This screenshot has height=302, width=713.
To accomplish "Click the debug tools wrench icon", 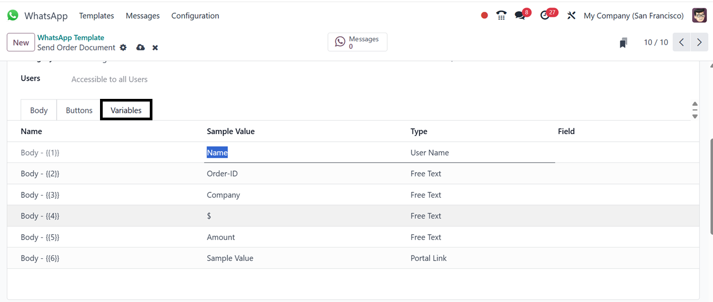I will click(x=571, y=16).
